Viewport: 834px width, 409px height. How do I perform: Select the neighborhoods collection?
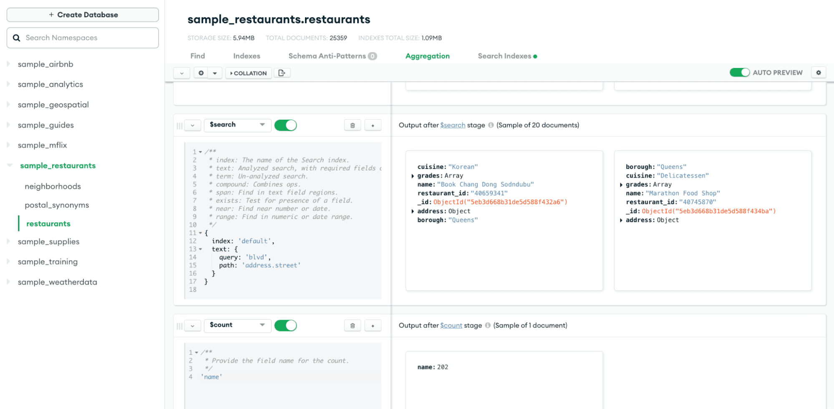pos(53,186)
